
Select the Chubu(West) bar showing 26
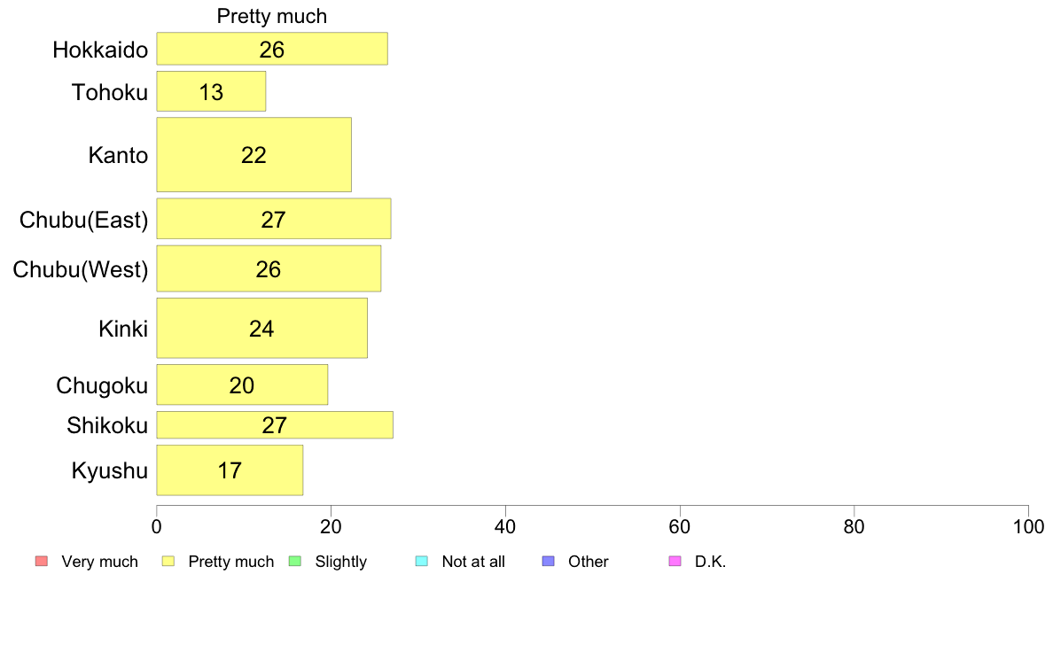[x=269, y=268]
